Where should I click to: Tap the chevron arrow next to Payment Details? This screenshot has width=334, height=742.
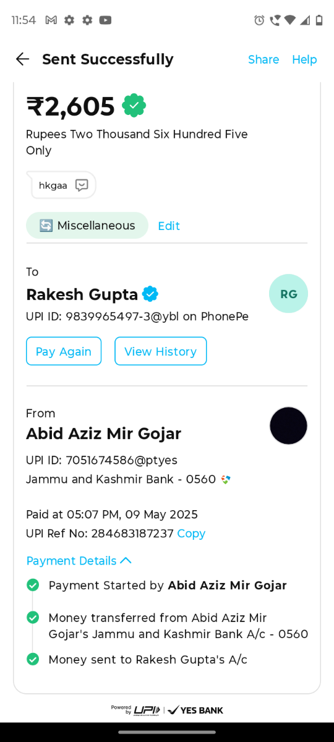[x=126, y=561]
